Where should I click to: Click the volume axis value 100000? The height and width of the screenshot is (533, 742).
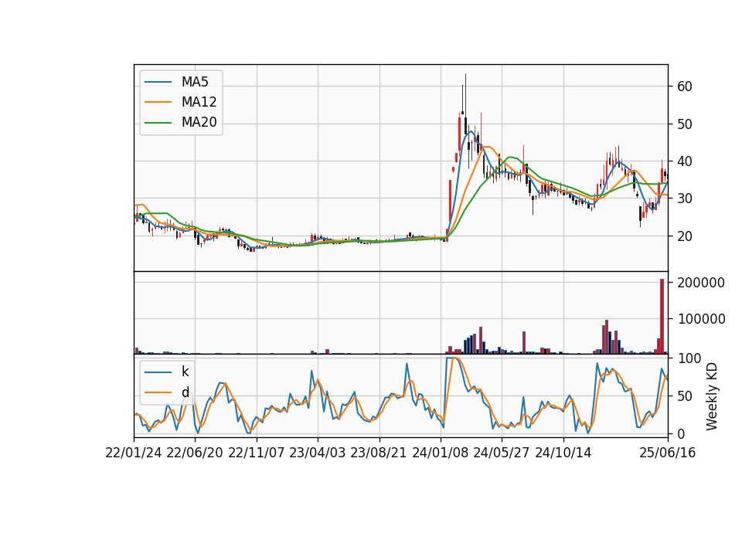point(701,319)
